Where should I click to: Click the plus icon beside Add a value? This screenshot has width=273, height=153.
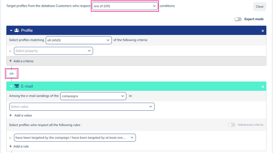click(x=11, y=115)
